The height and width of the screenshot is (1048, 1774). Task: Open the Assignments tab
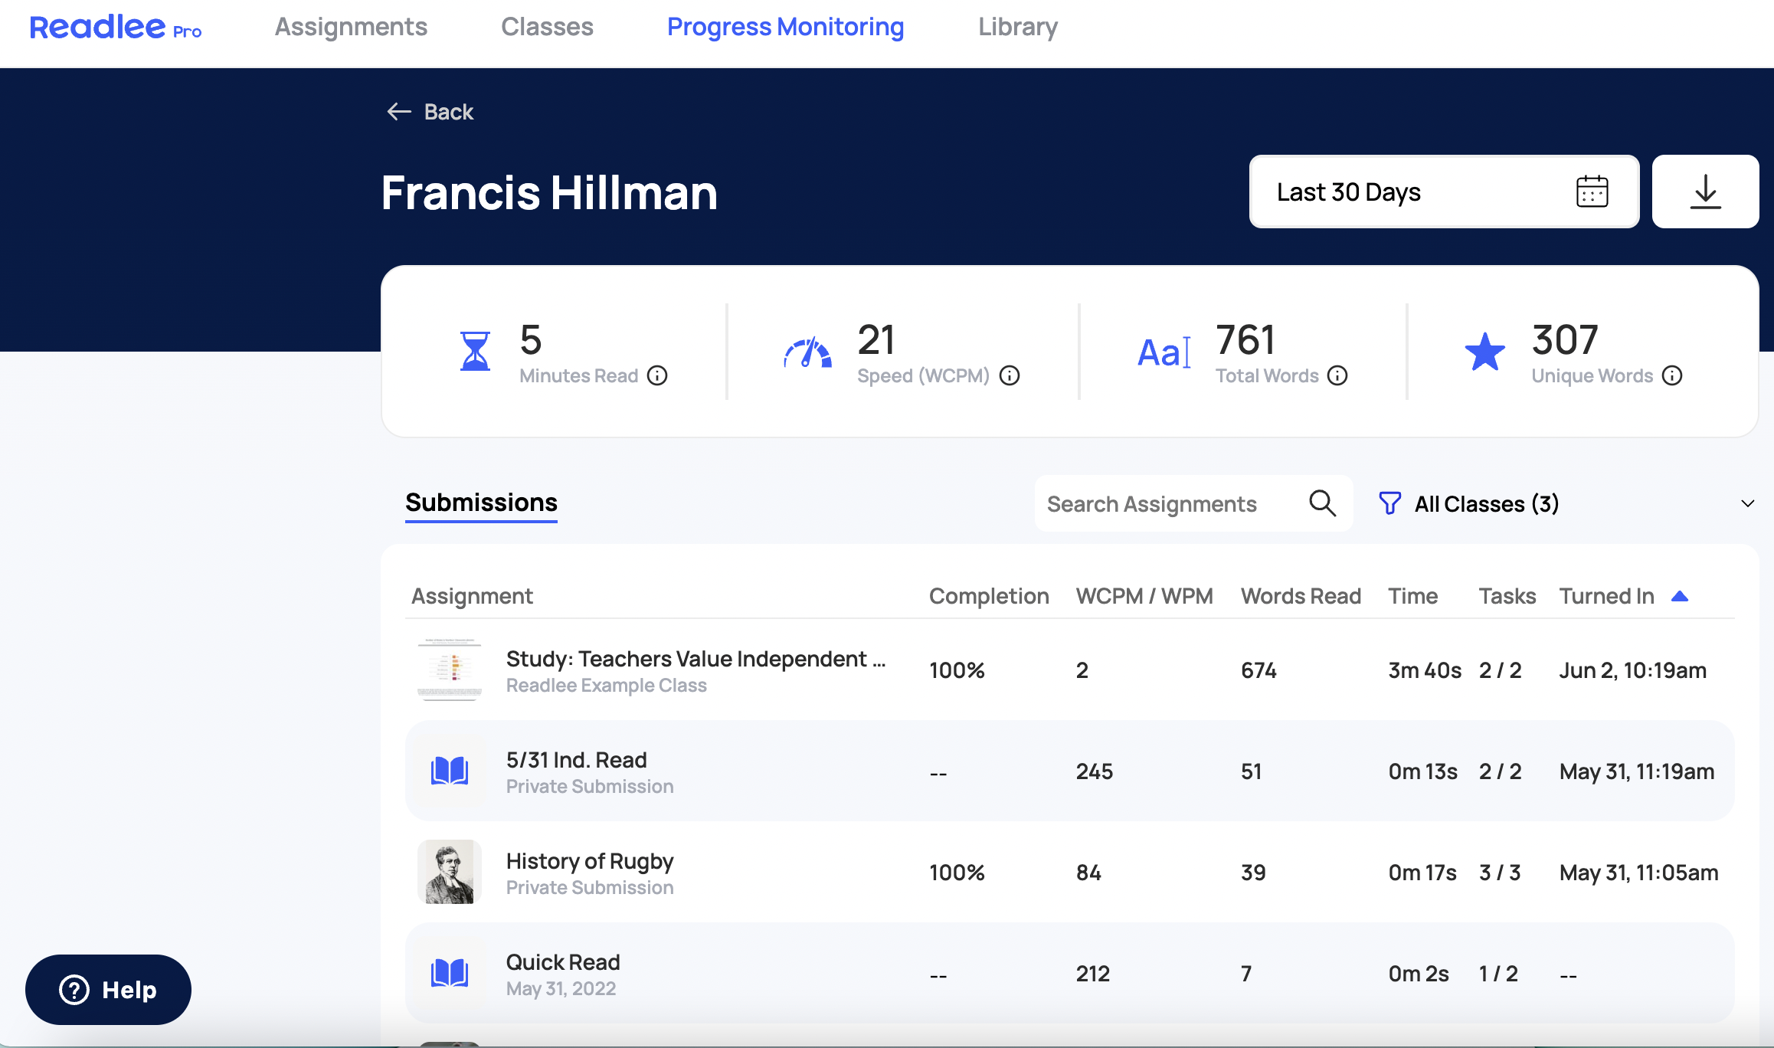coord(351,27)
